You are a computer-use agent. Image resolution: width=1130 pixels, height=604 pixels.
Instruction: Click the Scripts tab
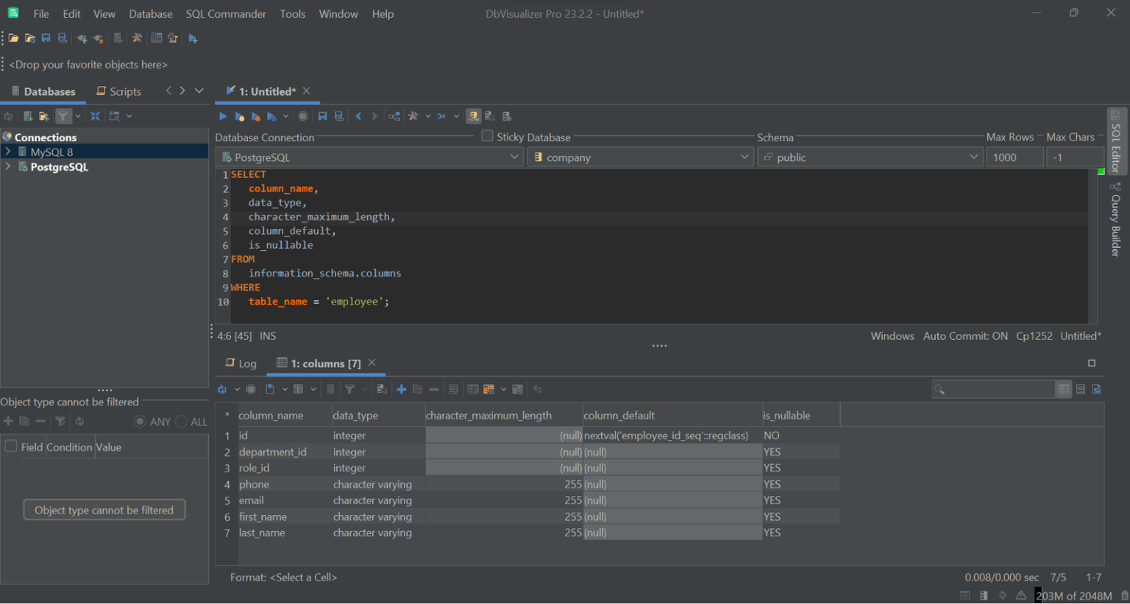tap(119, 91)
